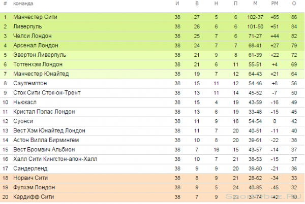This screenshot has height=204, width=305.
Task: Open the Кардифф Сити team link
Action: tap(34, 197)
